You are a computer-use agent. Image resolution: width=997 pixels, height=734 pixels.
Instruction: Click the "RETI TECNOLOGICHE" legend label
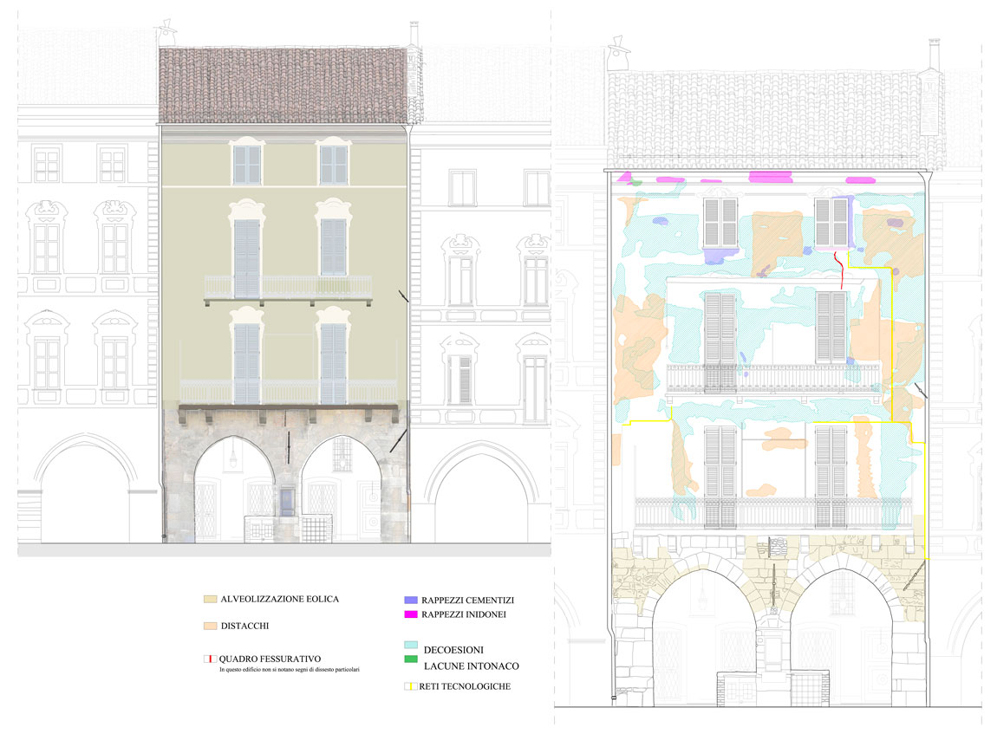[x=465, y=686]
